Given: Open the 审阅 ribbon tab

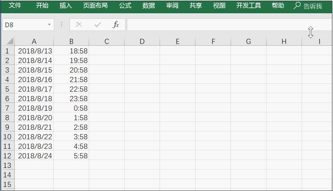Looking at the screenshot, I should [172, 5].
